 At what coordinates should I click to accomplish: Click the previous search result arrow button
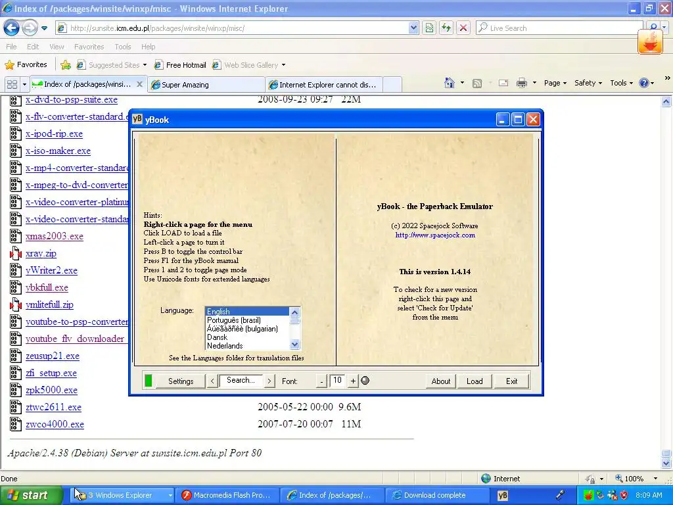pos(212,381)
